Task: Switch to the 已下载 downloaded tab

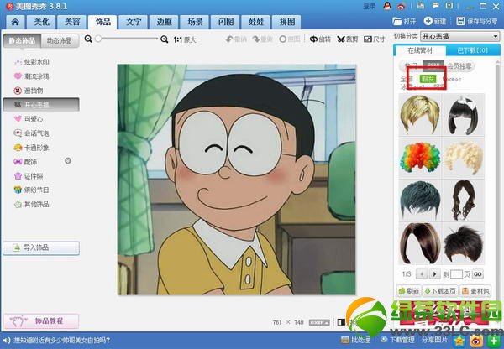Action: [472, 53]
